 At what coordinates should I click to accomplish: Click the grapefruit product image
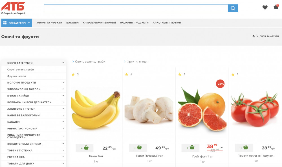tap(202, 109)
